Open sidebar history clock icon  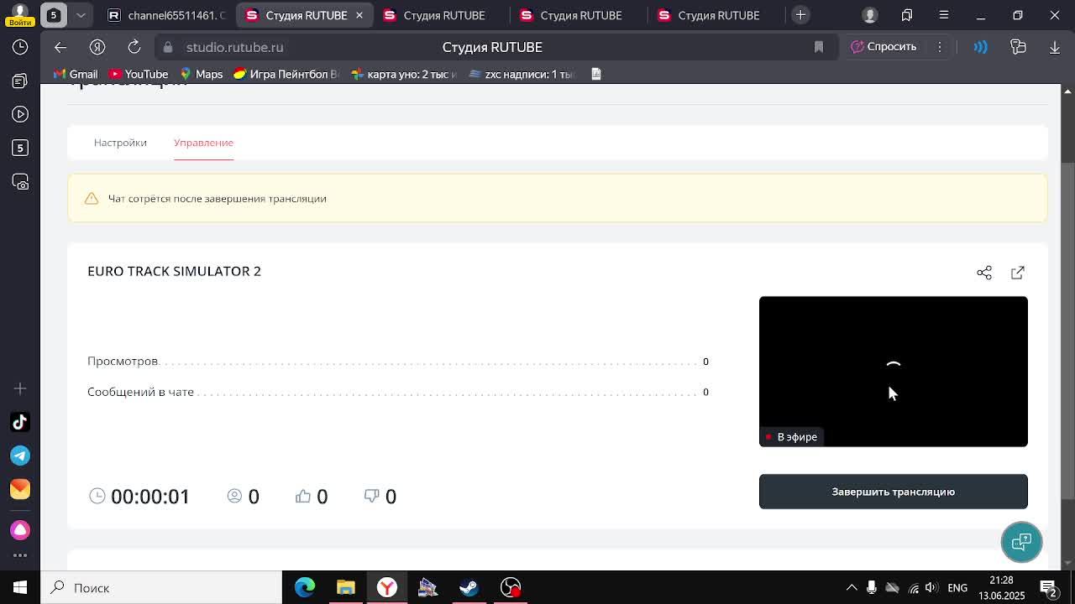(x=20, y=47)
